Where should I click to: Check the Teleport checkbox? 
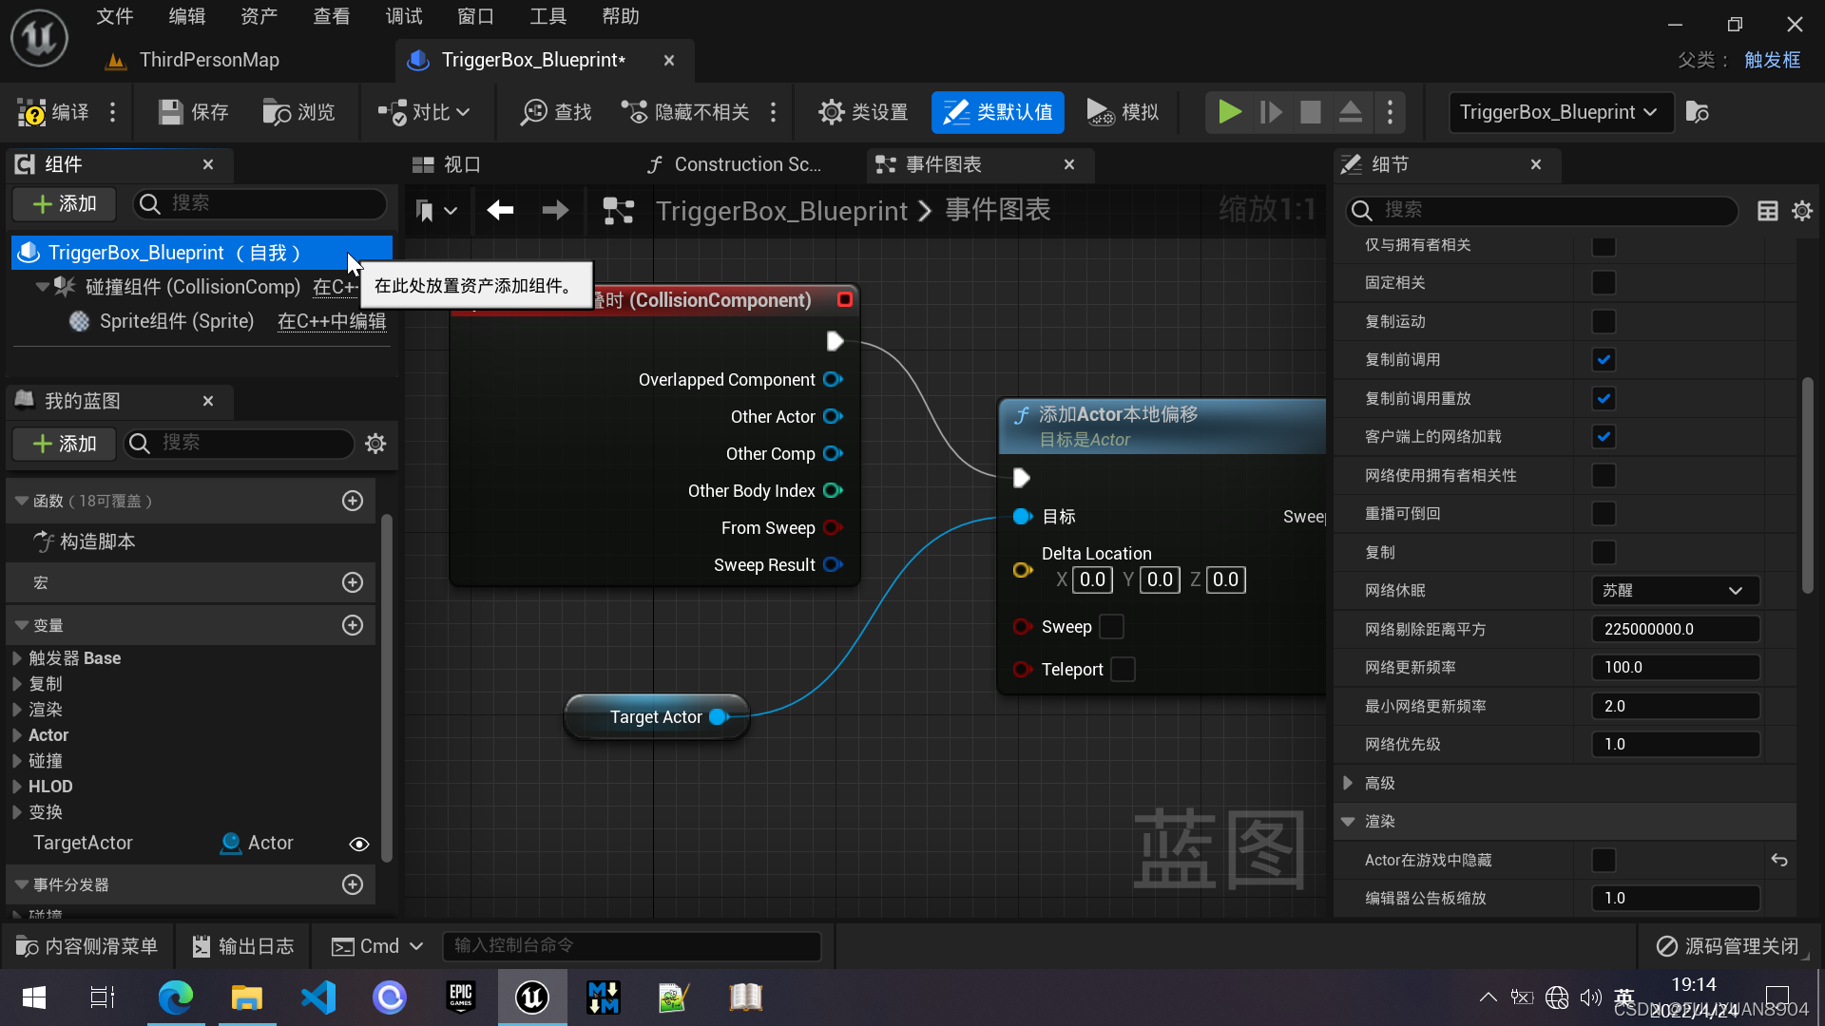[1123, 670]
